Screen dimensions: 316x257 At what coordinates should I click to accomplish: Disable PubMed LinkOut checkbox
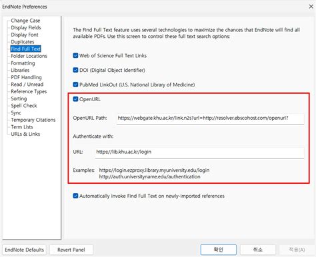point(75,85)
